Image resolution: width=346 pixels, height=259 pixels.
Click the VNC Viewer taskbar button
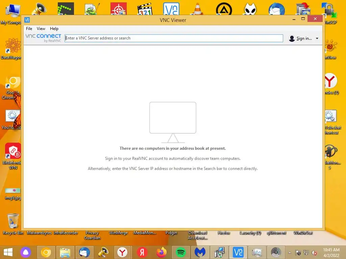[238, 252]
